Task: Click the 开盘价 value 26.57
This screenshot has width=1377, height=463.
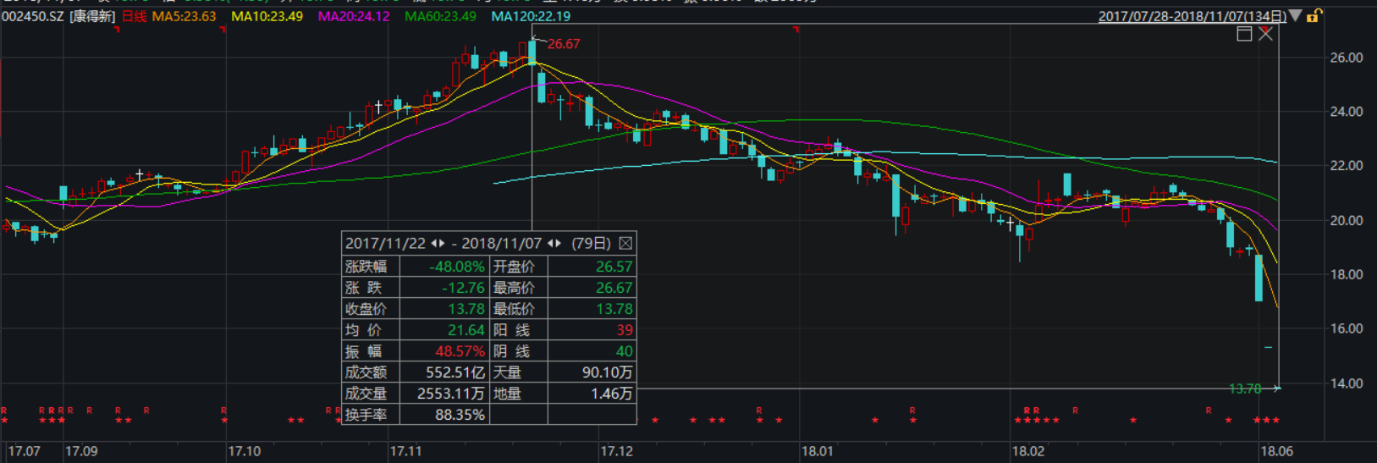Action: [x=614, y=267]
